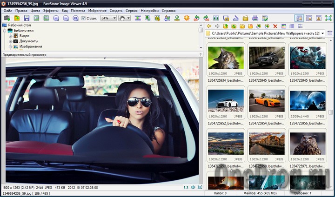Go back with the yellow left arrow
The width and height of the screenshot is (335, 197).
209,26
